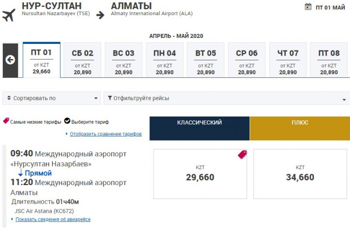
Task: Go to previous dates with left arrow
Action: click(x=10, y=60)
